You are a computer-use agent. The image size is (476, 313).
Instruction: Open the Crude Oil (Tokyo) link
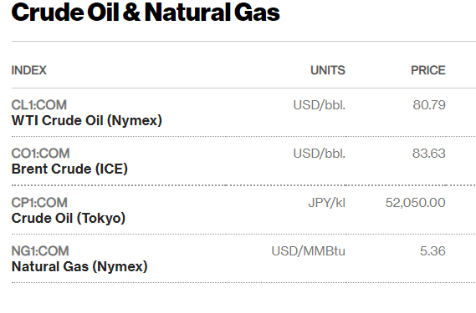69,218
